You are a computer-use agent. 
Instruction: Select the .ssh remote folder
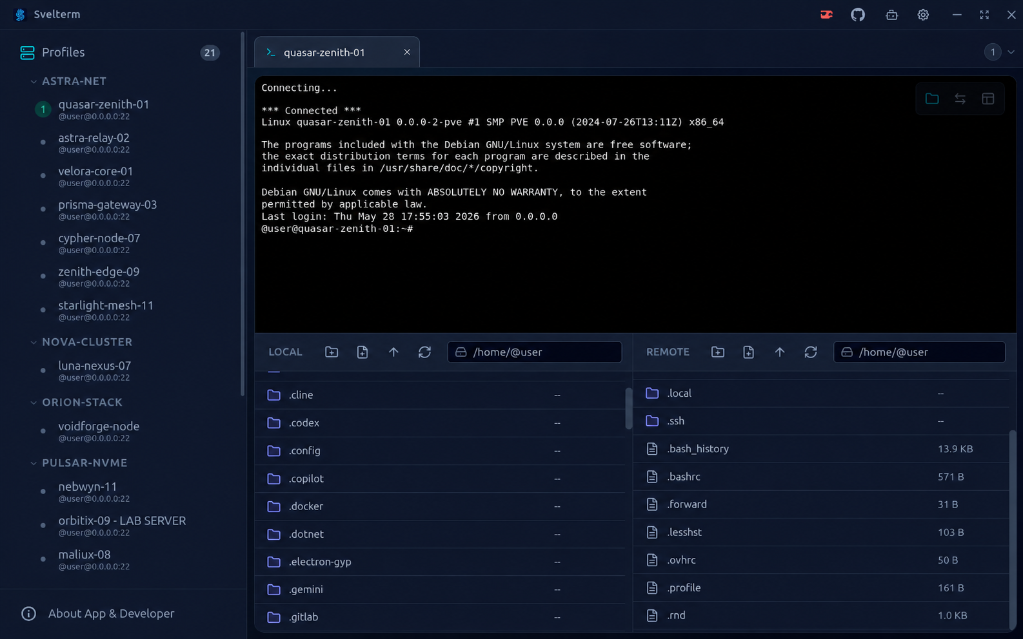tap(821, 421)
